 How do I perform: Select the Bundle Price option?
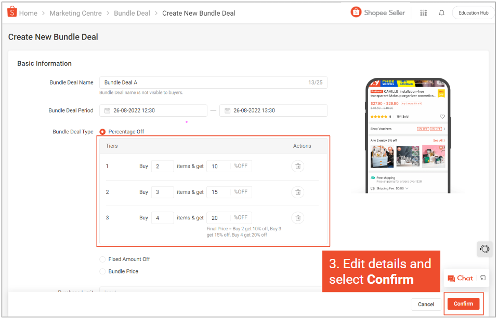[x=101, y=271]
